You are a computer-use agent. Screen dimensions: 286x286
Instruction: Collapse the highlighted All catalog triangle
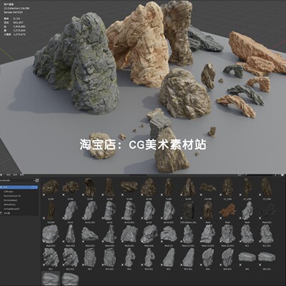1,187
